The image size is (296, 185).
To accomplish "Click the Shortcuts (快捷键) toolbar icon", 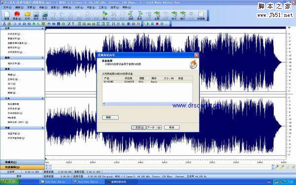I will [201, 15].
